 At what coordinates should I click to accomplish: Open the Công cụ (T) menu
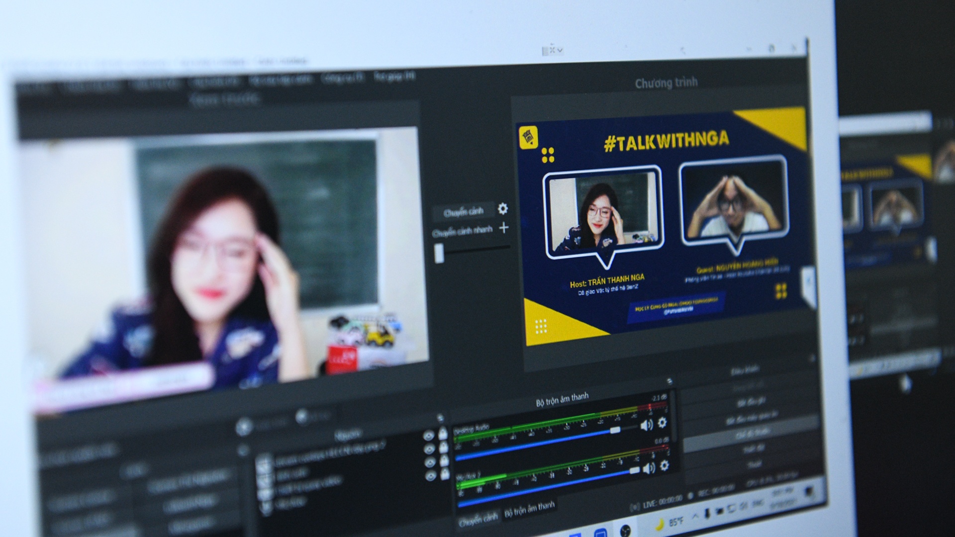[x=343, y=78]
